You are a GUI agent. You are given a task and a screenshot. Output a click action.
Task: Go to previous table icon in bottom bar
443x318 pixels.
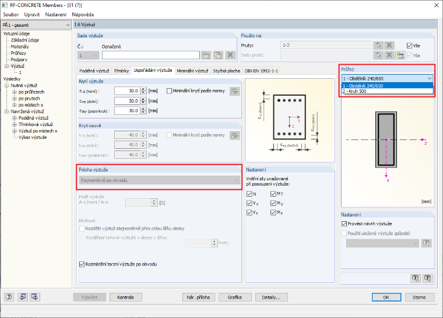[23, 297]
